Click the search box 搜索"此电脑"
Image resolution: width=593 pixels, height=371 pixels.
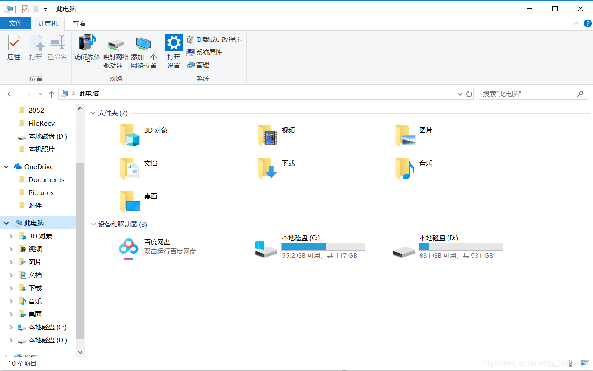coord(533,94)
